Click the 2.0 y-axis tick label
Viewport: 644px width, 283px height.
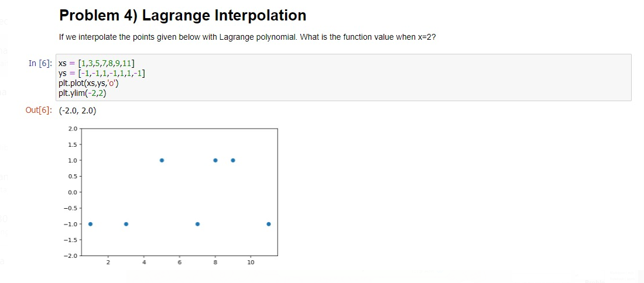[x=74, y=129]
